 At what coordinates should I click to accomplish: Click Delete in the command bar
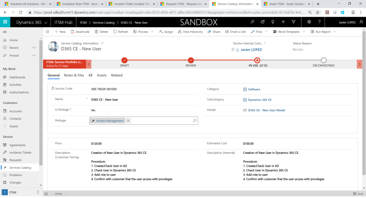pos(101,32)
